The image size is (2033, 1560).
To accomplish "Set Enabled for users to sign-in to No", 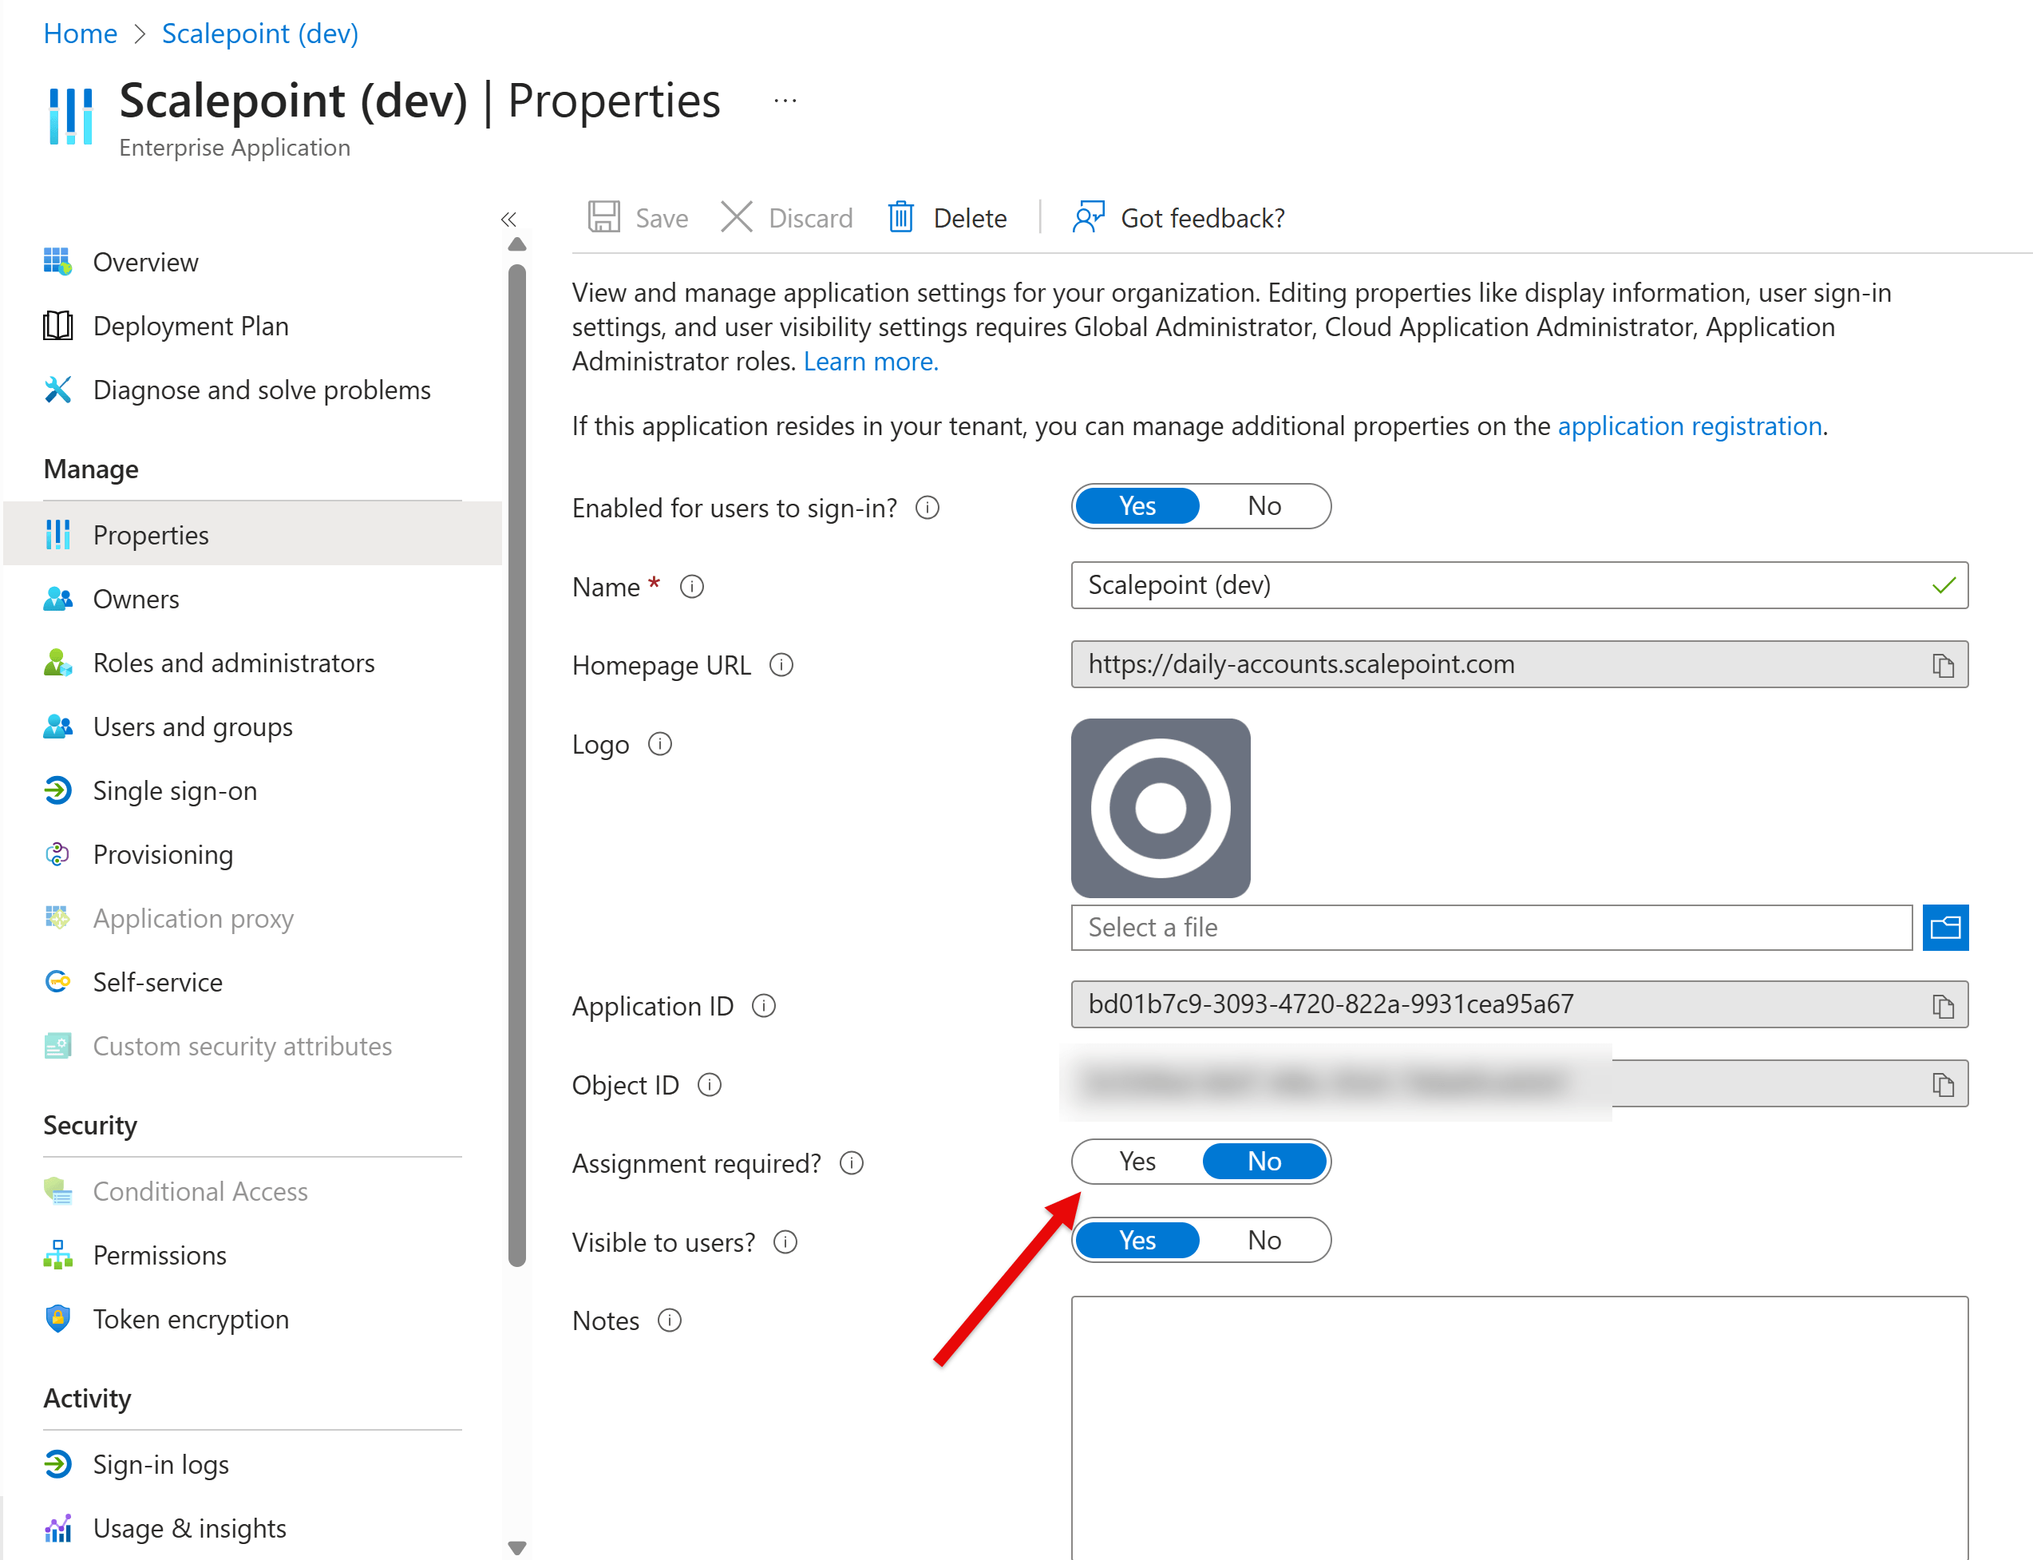I will click(1264, 506).
